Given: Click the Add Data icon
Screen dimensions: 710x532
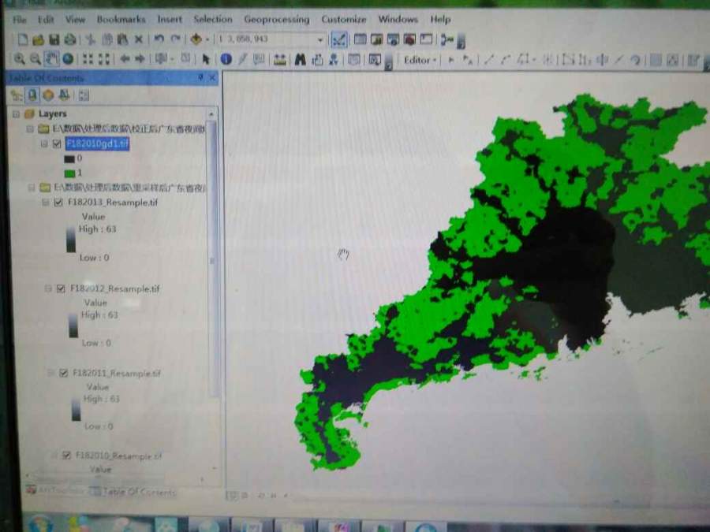Looking at the screenshot, I should coord(196,39).
